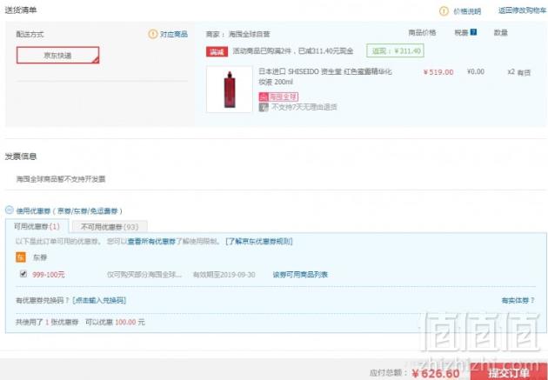Viewport: 548px width, 380px height.
Task: Open 该券可用商品列表 link
Action: [x=300, y=275]
